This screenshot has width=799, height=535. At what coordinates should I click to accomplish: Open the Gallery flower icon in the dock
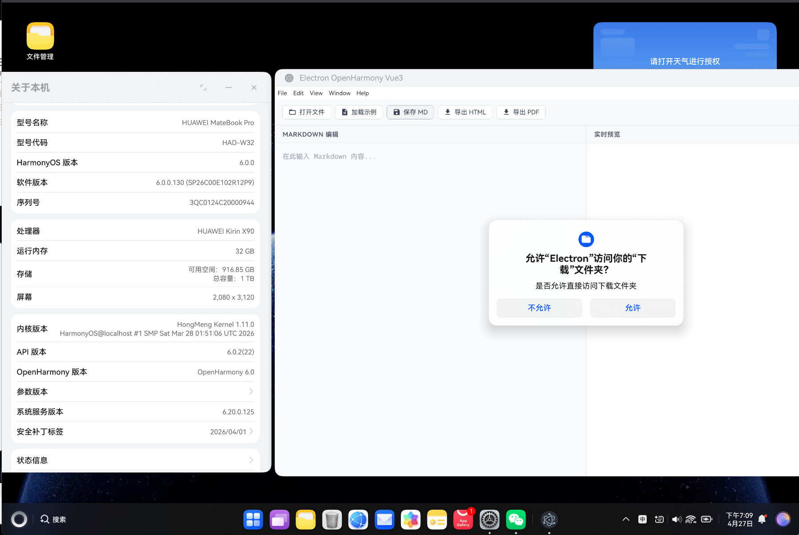coord(411,519)
